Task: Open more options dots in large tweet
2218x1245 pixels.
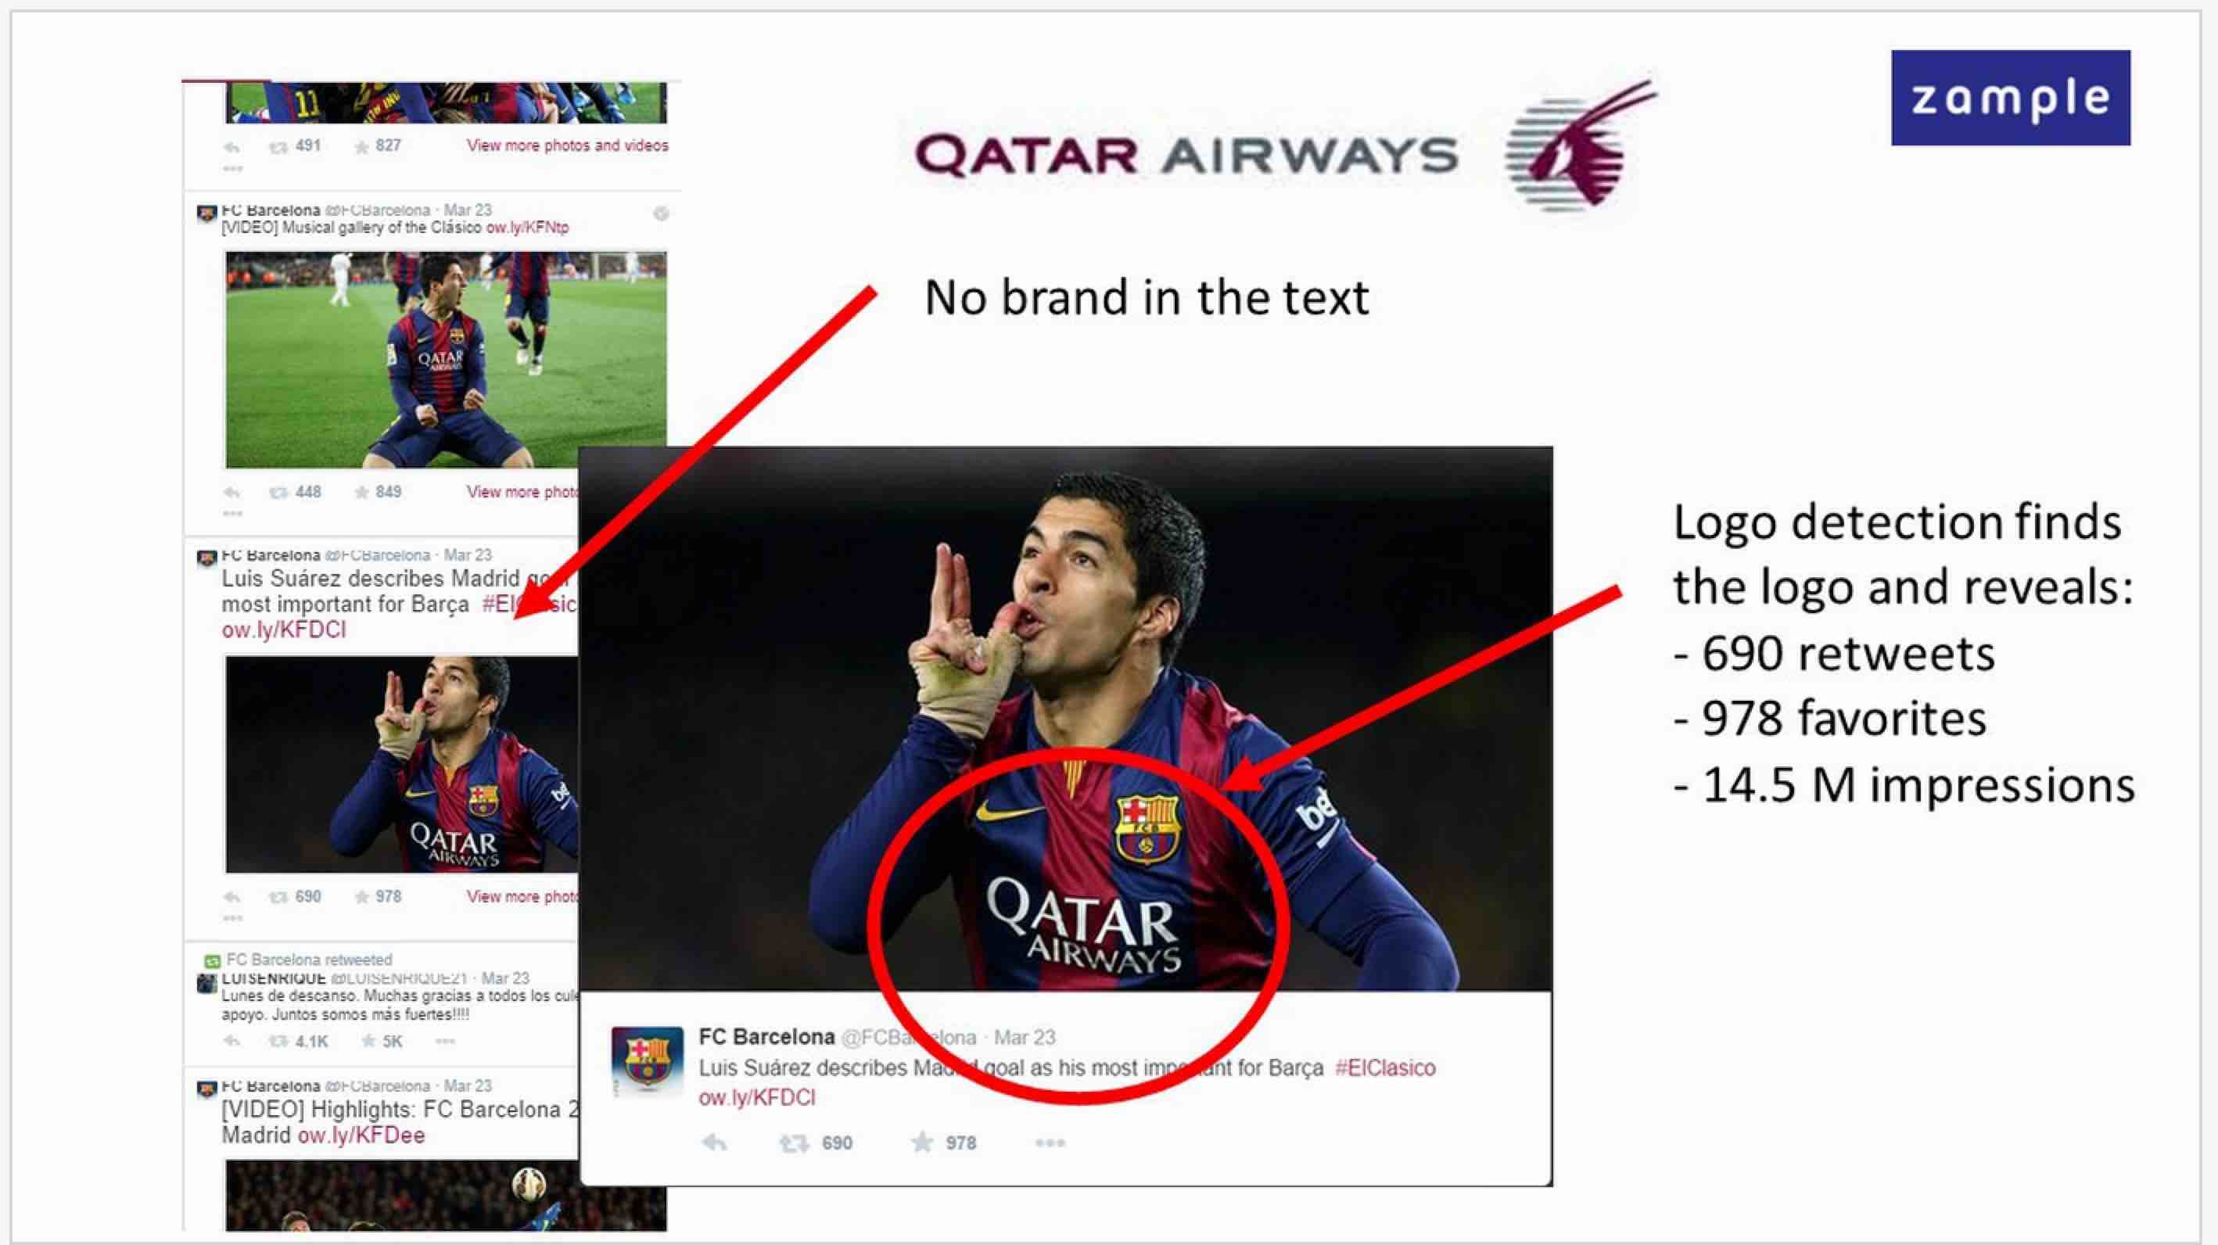Action: point(1050,1143)
